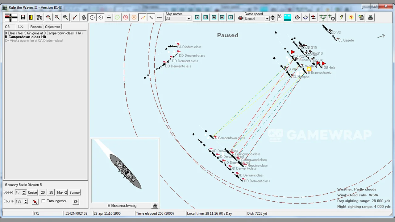395x222 pixels.
Task: Open the yellow question mark help icon
Action: (x=351, y=18)
